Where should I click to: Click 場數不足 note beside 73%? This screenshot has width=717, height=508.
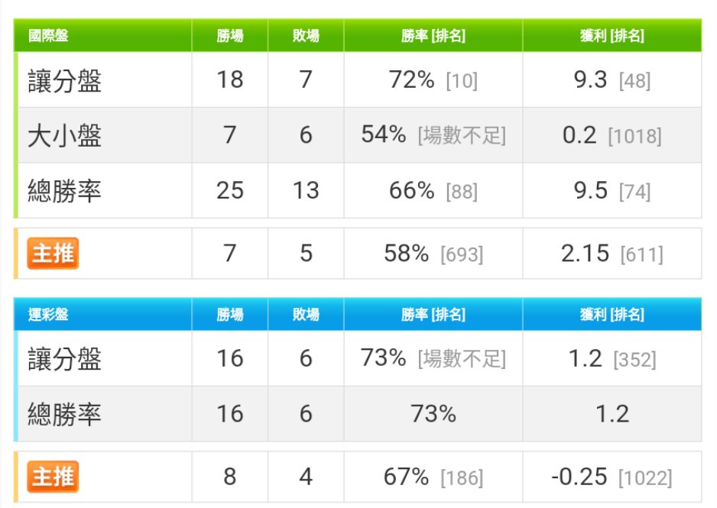[x=462, y=359]
